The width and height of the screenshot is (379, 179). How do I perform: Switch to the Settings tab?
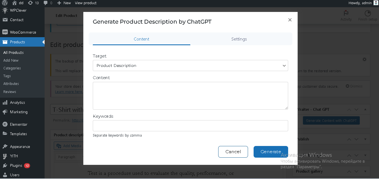coord(239,39)
